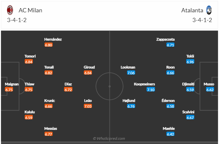Image resolution: width=219 pixels, height=144 pixels.
Task: Select Giroud's player name
Action: point(89,67)
